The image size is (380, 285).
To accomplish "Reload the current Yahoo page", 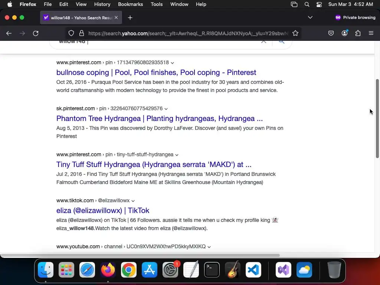I will 36,33.
